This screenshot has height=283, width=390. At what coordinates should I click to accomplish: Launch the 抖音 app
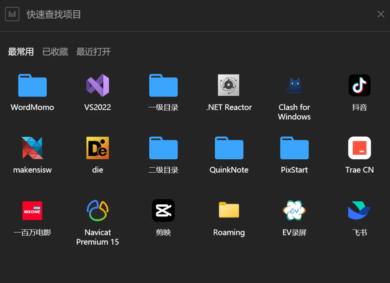click(359, 86)
